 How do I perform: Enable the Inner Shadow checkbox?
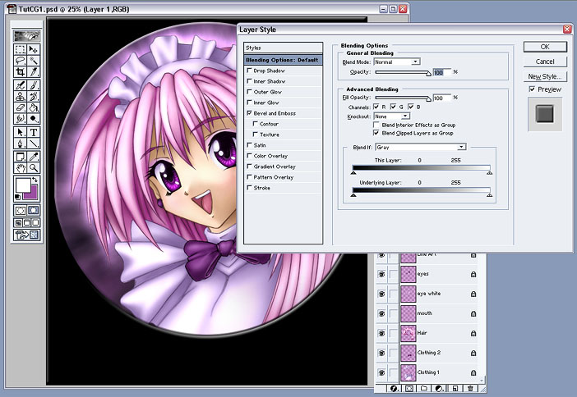(249, 81)
